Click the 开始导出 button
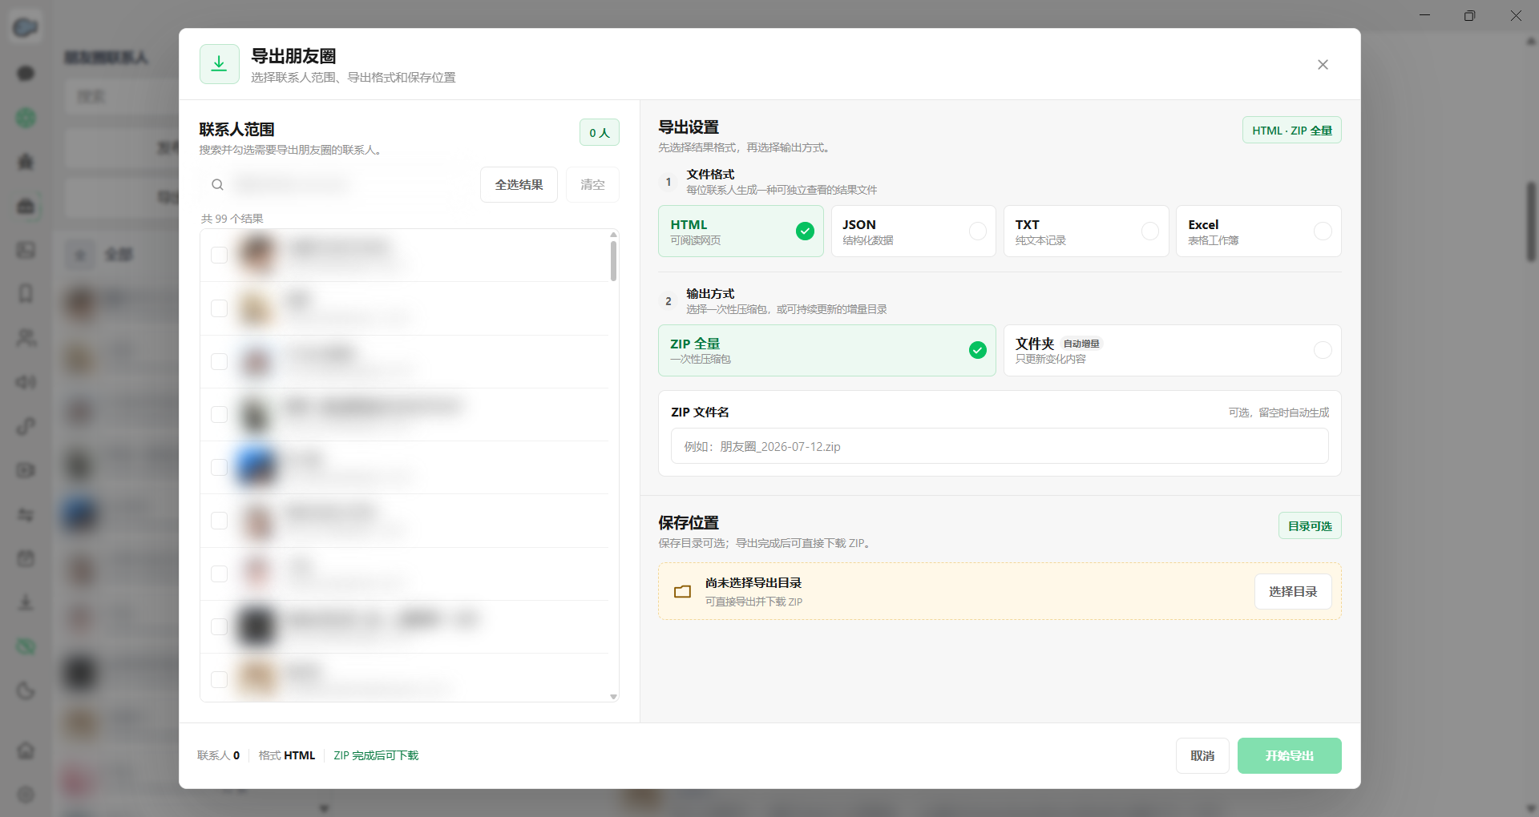The height and width of the screenshot is (817, 1539). pyautogui.click(x=1289, y=756)
